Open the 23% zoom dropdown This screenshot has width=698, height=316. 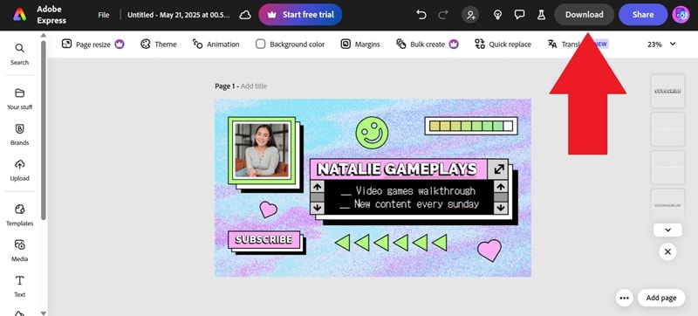[661, 44]
